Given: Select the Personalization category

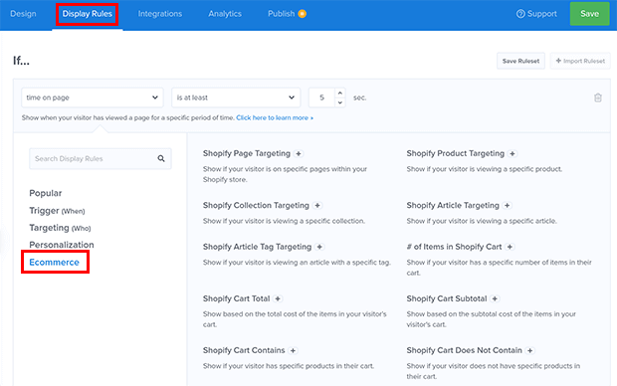Looking at the screenshot, I should click(x=62, y=245).
